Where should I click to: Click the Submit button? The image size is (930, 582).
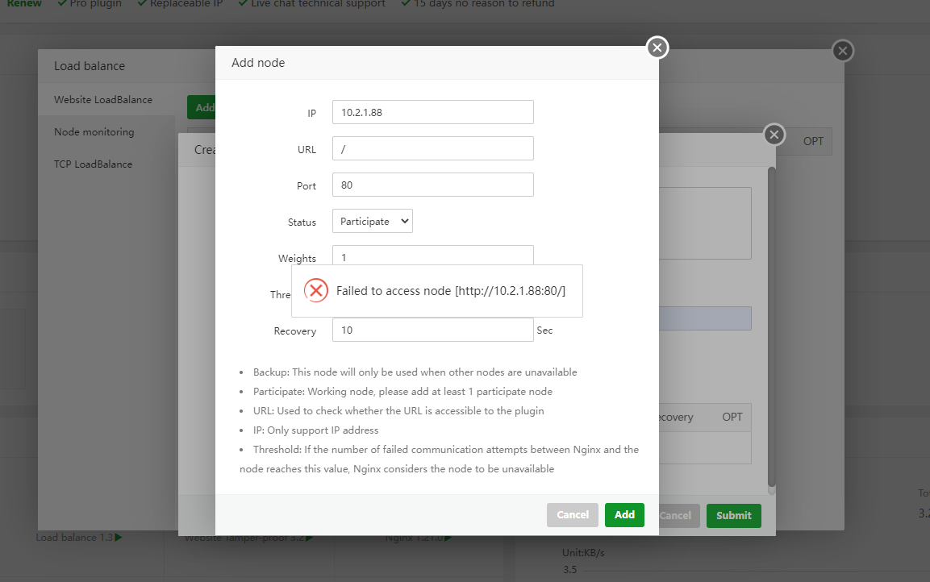[733, 514]
